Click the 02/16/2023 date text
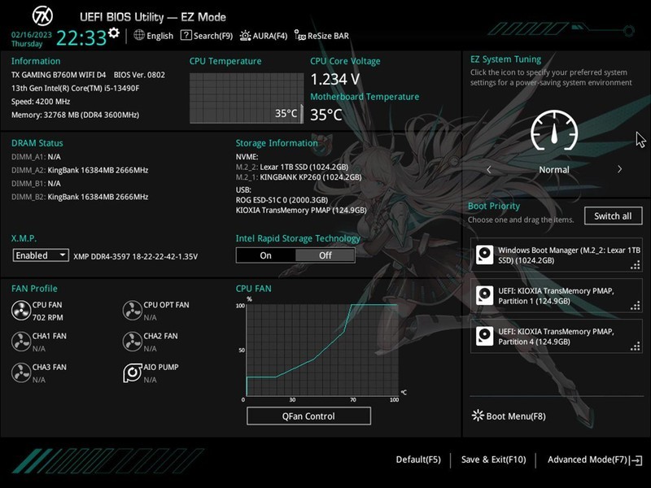Image resolution: width=651 pixels, height=488 pixels. point(32,35)
